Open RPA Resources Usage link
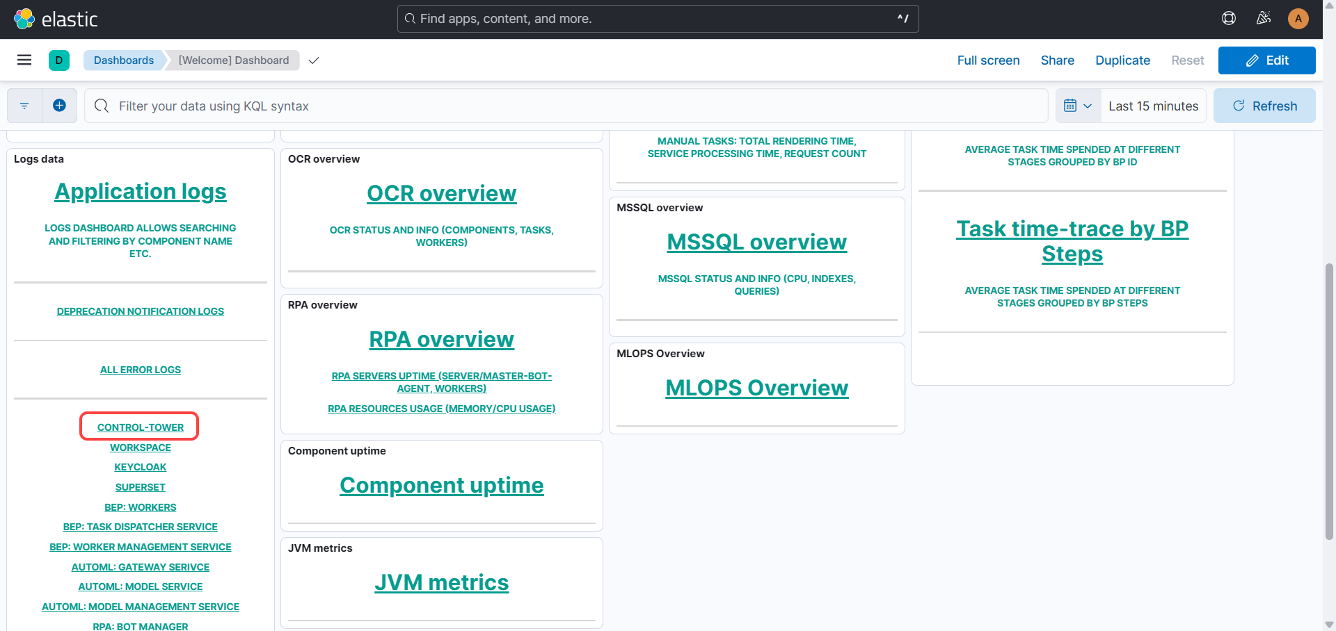Viewport: 1336px width, 631px height. point(442,409)
